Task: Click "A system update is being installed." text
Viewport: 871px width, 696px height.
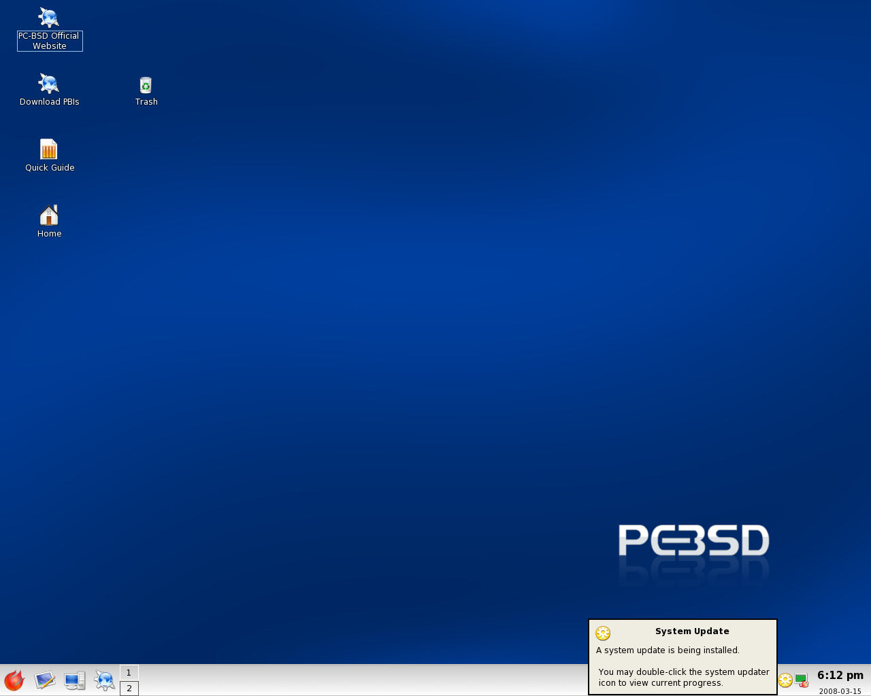Action: click(668, 650)
